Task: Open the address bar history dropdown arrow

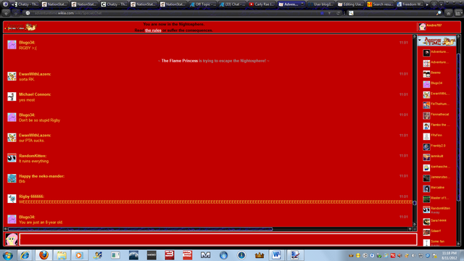Action: 329,13
